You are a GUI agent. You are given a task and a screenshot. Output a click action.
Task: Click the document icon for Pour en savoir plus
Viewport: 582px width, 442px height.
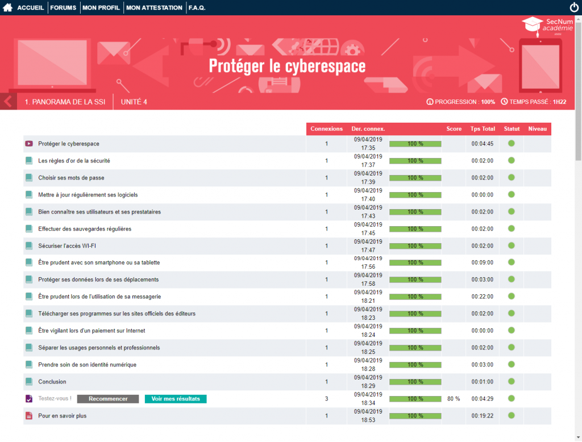pos(29,416)
